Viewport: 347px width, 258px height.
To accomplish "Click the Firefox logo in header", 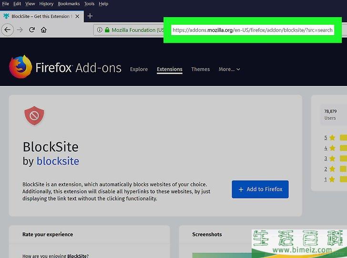I will pos(20,67).
